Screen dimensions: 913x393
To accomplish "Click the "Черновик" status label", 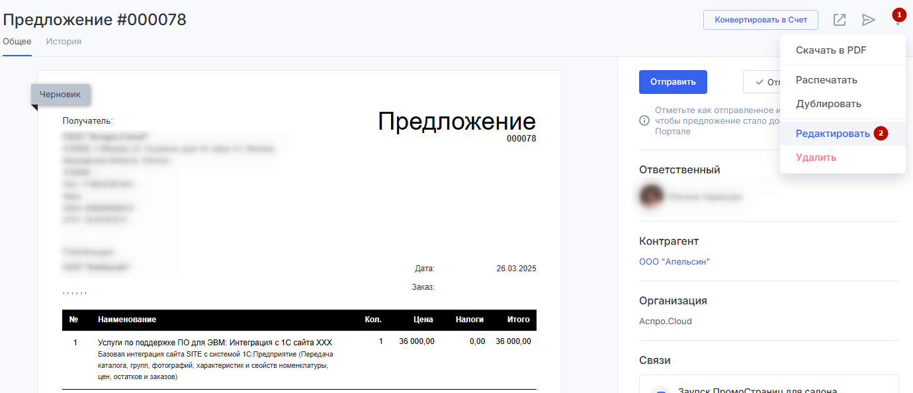I will [x=60, y=94].
